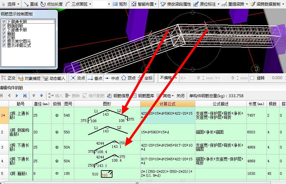
Task: Expand 重提梁跨 dropdown arrow
Action: pos(247,4)
